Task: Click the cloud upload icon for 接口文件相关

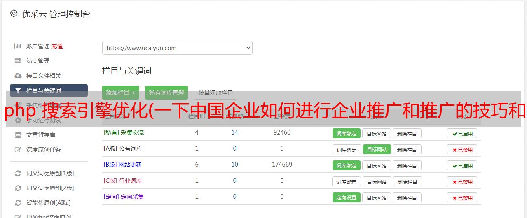Action: (18, 76)
